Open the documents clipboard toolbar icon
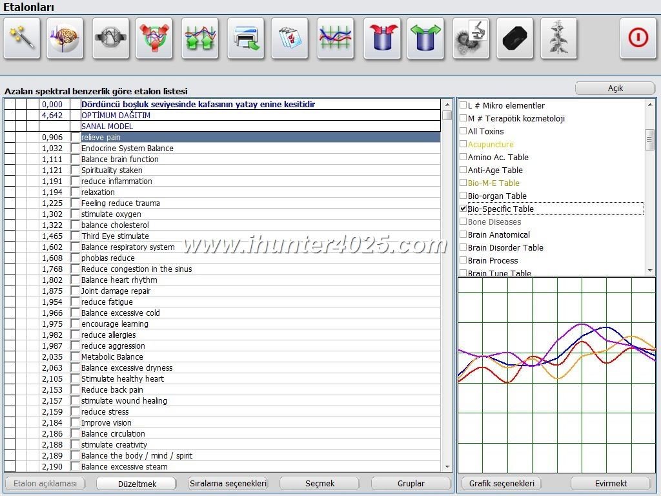 [289, 38]
